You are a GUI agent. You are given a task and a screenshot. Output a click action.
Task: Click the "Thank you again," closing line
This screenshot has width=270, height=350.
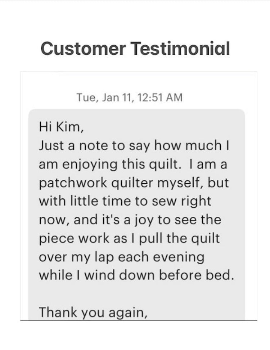(93, 312)
